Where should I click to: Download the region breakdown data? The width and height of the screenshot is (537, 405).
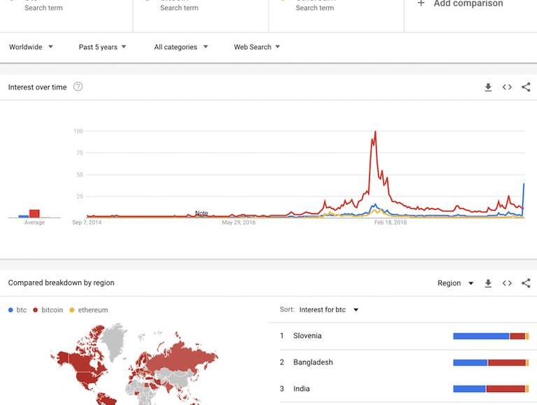coord(488,283)
